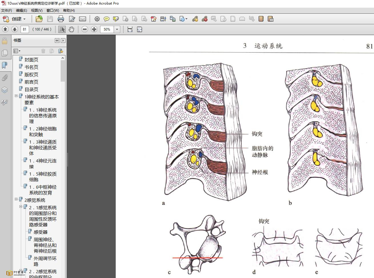Open the Preferences gear icon
This screenshot has height=278, width=374.
97,19
